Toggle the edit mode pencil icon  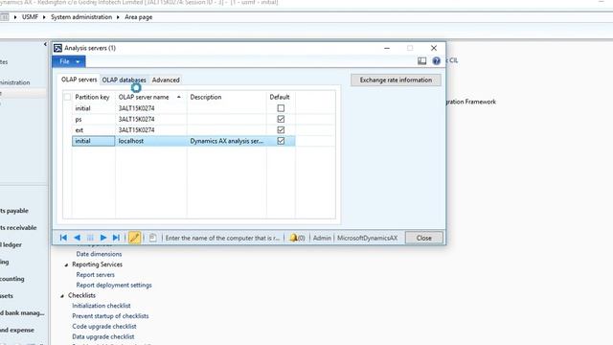pyautogui.click(x=134, y=238)
